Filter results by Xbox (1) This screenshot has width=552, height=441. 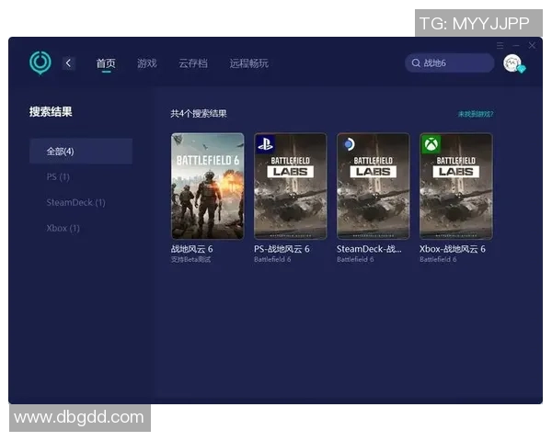(63, 228)
